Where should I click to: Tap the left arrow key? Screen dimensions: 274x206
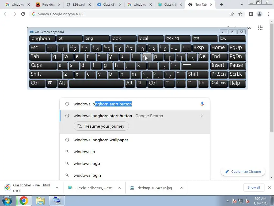click(x=169, y=83)
